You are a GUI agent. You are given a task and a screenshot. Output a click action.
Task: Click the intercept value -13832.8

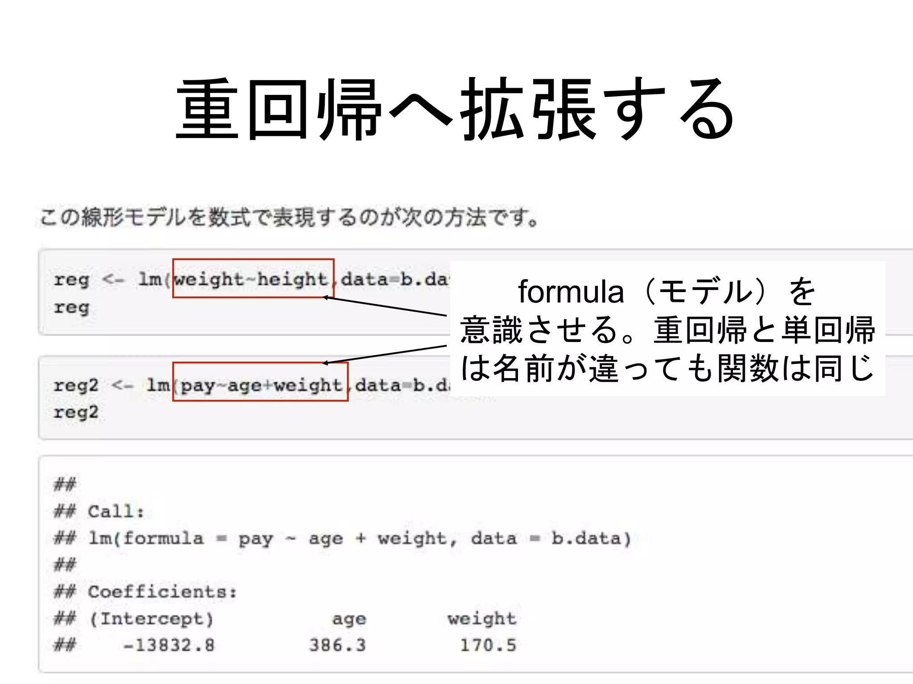pyautogui.click(x=169, y=645)
